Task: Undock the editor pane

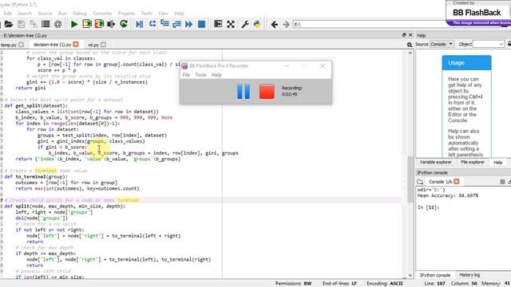Action: point(404,35)
